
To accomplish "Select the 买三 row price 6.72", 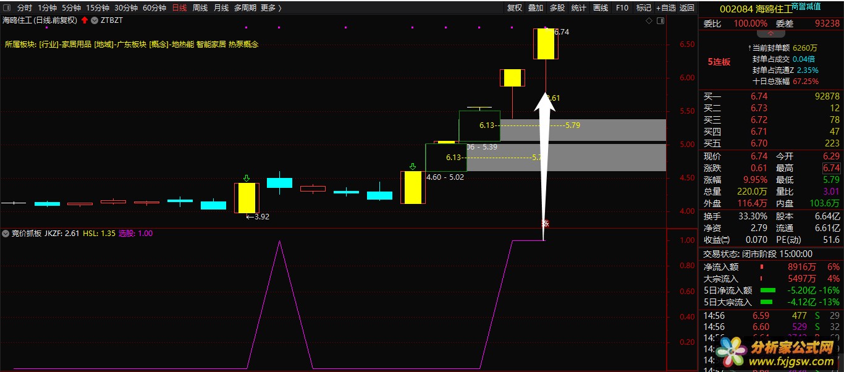I will click(x=759, y=120).
